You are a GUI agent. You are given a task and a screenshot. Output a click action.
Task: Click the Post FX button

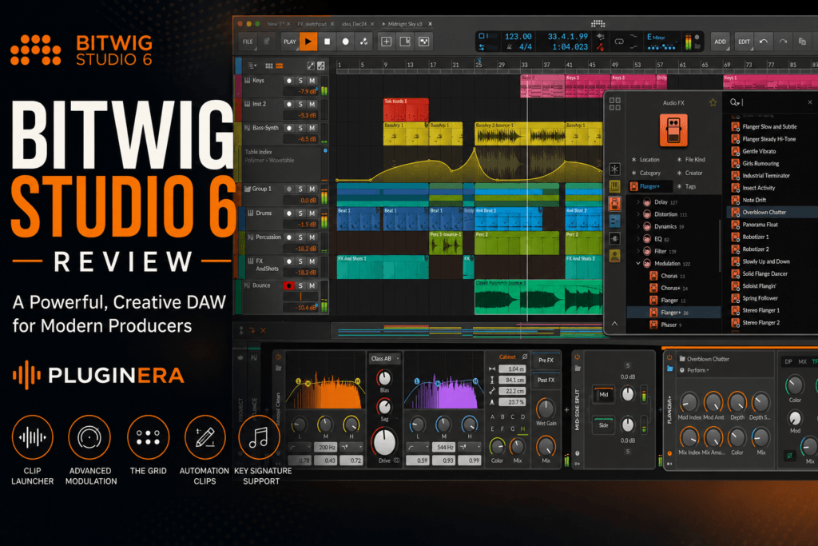546,380
